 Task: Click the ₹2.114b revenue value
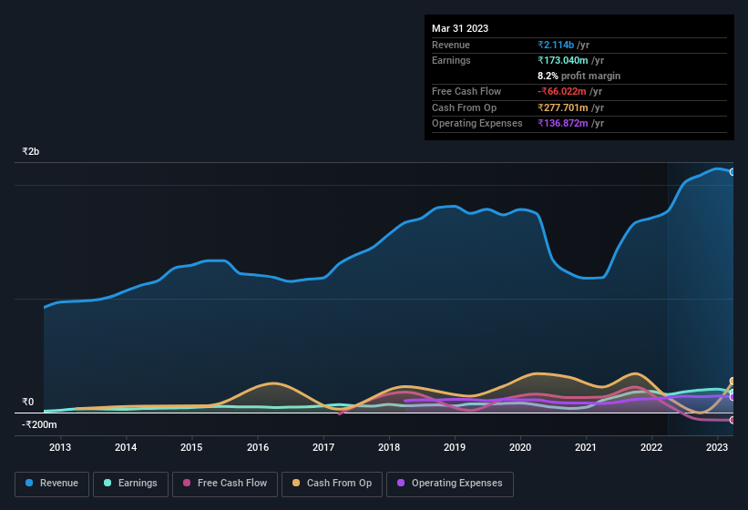coord(556,45)
